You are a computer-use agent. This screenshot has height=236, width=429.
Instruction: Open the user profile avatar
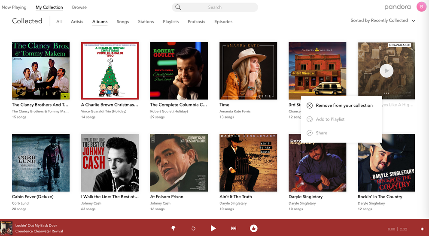coord(422,7)
